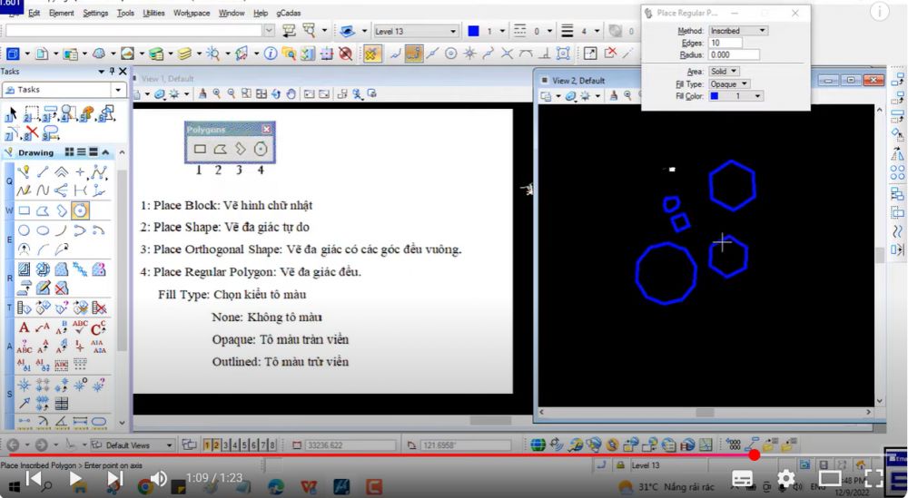Image resolution: width=908 pixels, height=498 pixels.
Task: Play the video
Action: click(x=75, y=478)
